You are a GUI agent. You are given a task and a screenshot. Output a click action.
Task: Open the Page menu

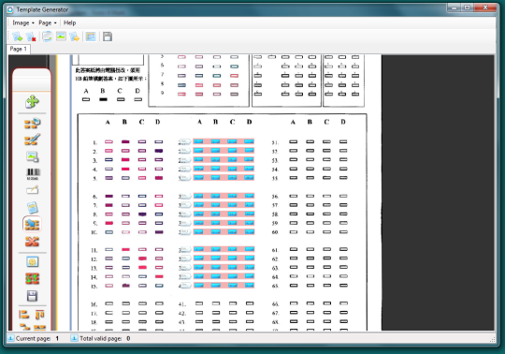pyautogui.click(x=48, y=22)
